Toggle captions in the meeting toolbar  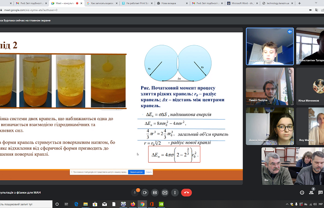[x=155, y=192]
